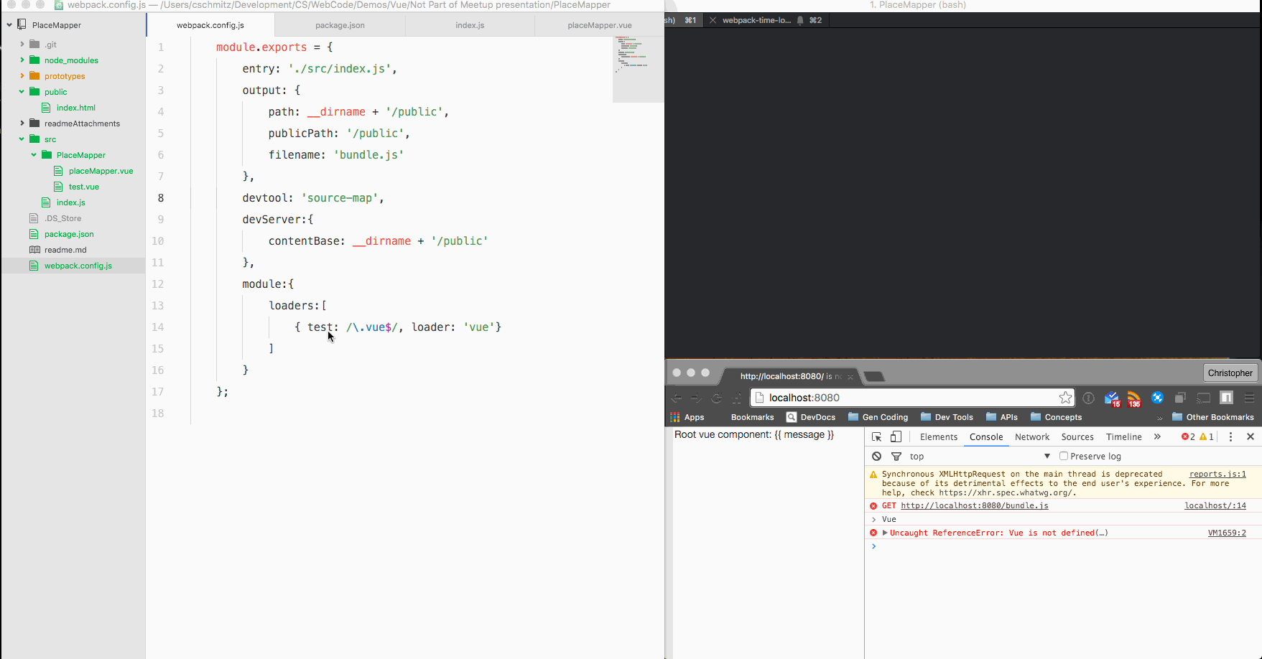Open the DevDocs bookmark
Screen dimensions: 1262x659
[811, 417]
